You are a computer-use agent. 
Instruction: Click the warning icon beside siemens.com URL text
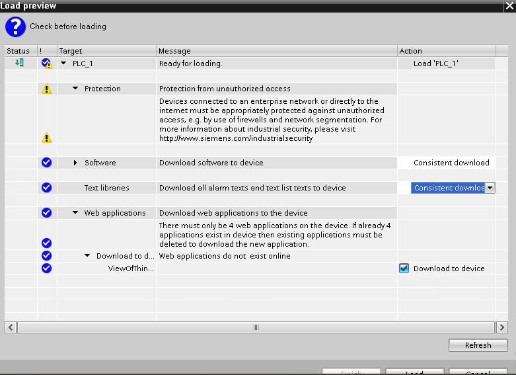coord(47,138)
